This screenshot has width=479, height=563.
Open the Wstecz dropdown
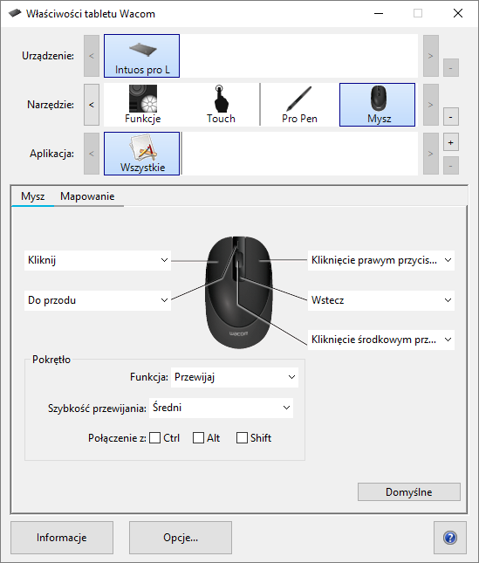pos(381,300)
